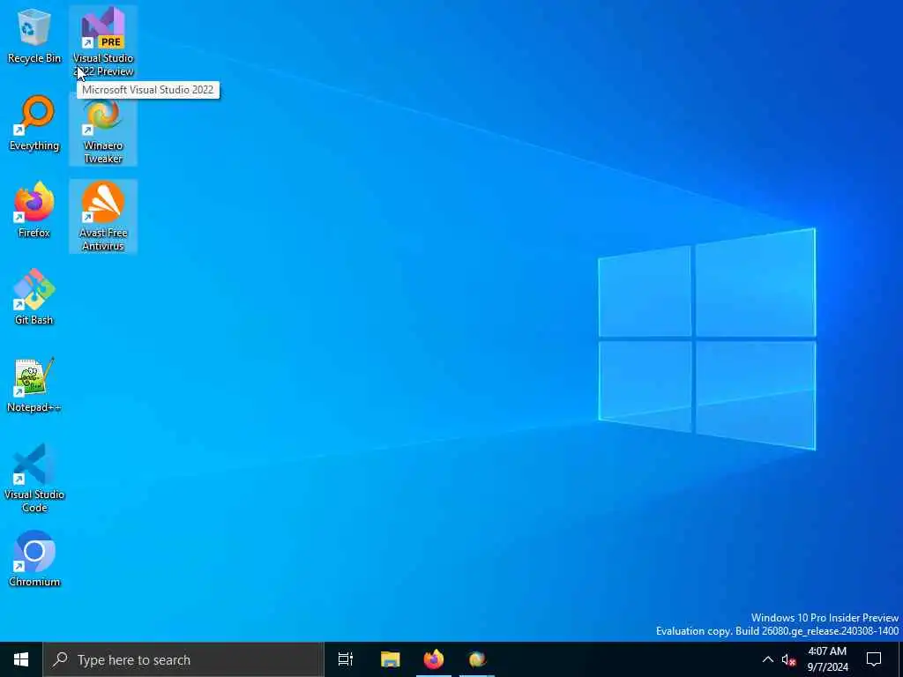Image resolution: width=903 pixels, height=677 pixels.
Task: Switch to Firefox in the taskbar
Action: coord(434,659)
